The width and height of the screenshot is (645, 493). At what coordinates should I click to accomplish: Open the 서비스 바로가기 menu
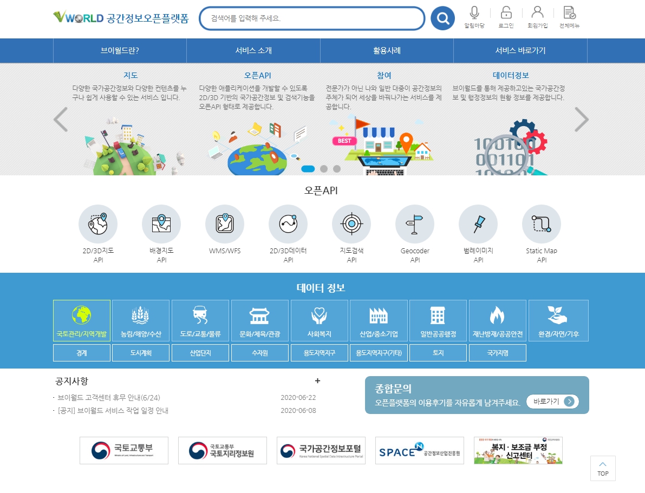point(520,50)
